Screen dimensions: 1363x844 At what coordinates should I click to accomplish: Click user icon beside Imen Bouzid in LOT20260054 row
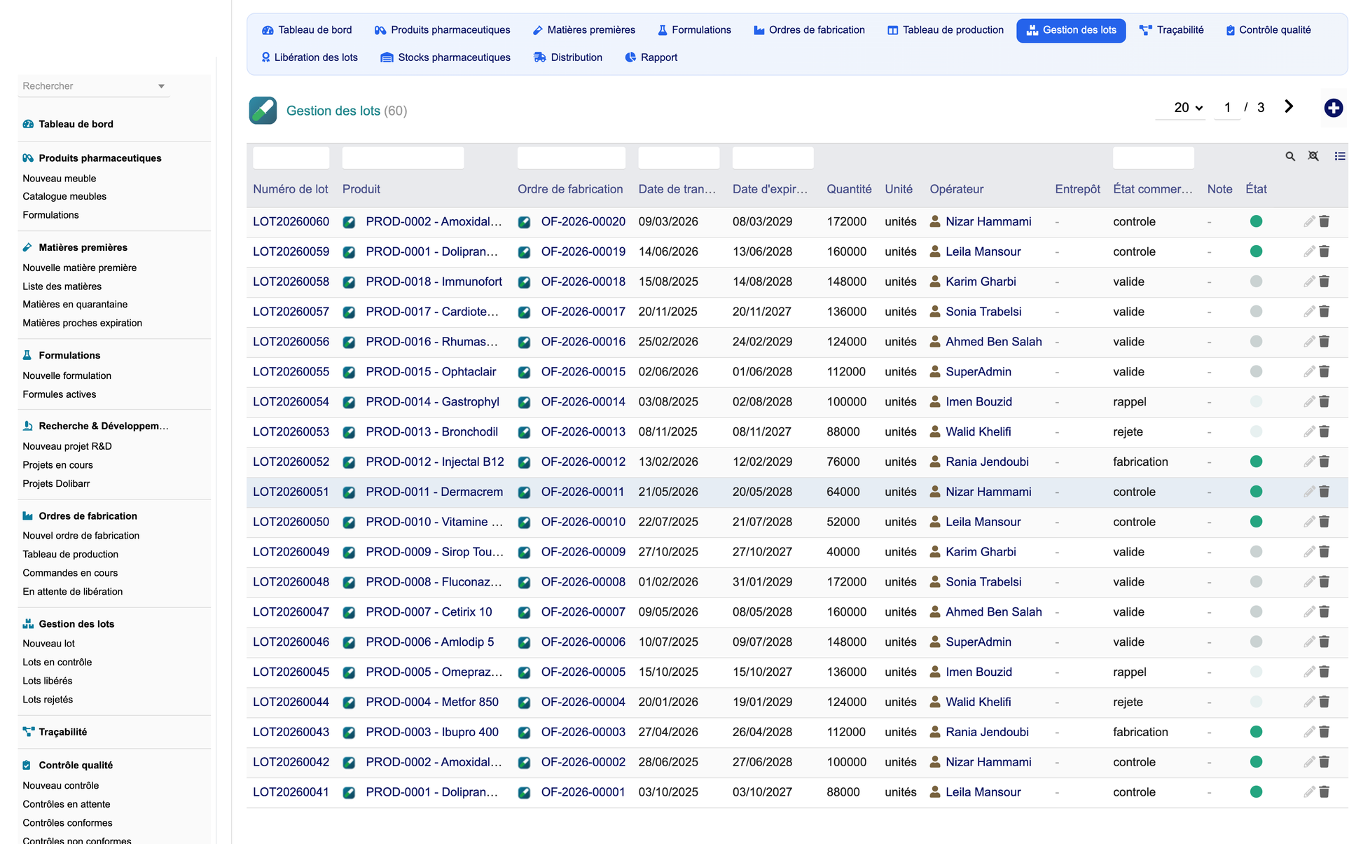click(934, 401)
